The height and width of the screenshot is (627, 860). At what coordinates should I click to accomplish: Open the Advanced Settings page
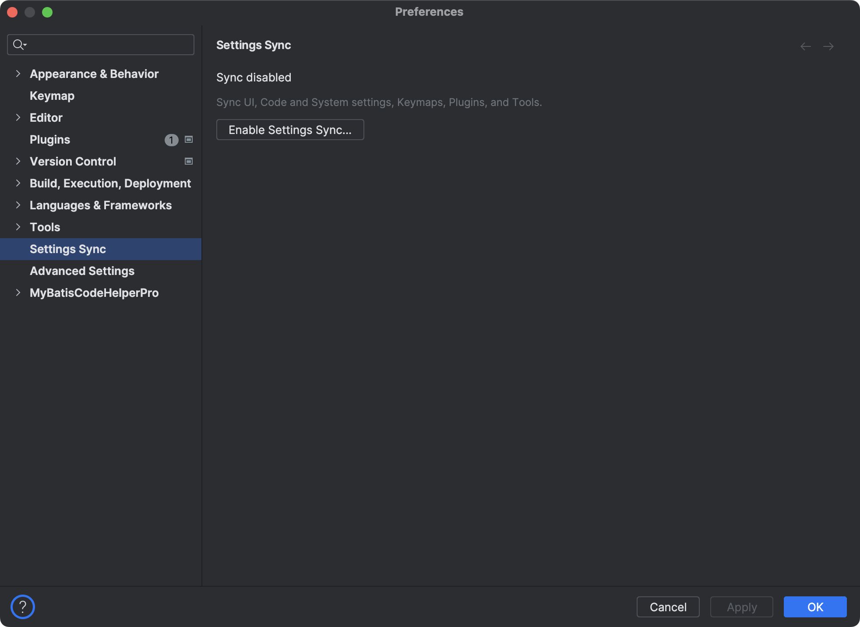click(82, 271)
